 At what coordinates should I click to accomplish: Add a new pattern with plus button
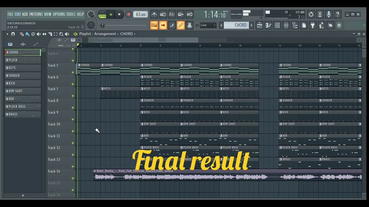click(251, 25)
